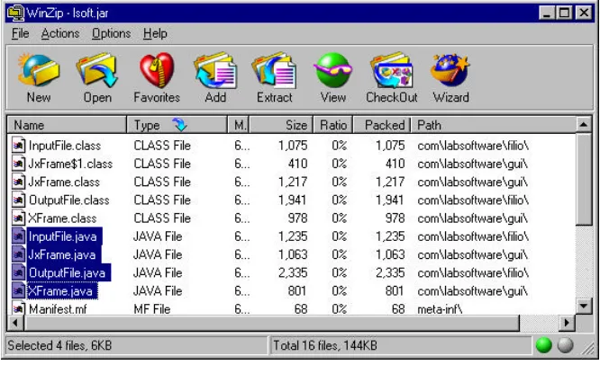The height and width of the screenshot is (365, 600).
Task: Click the JAVA File type of XFrame.java
Action: [x=158, y=291]
